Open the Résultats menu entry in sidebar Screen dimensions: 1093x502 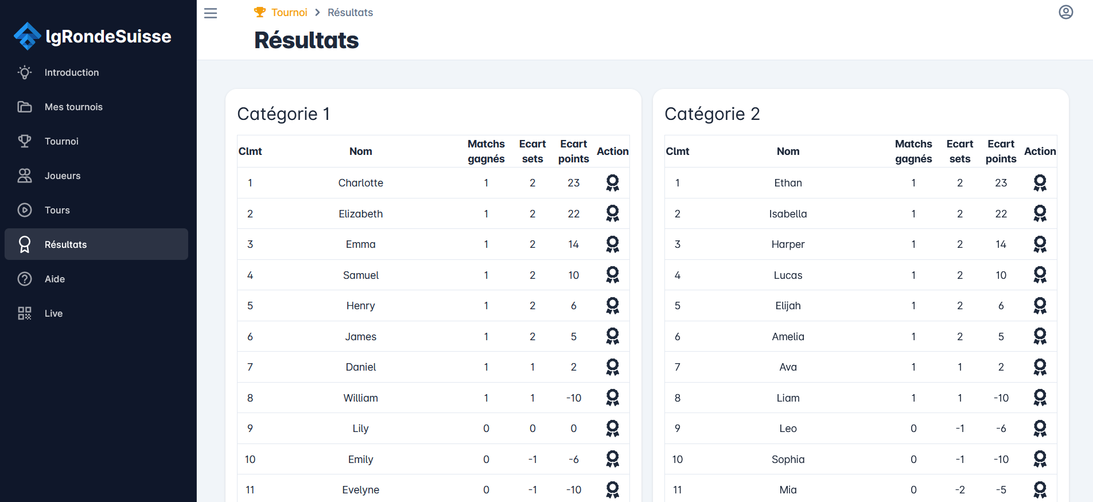[x=65, y=244]
